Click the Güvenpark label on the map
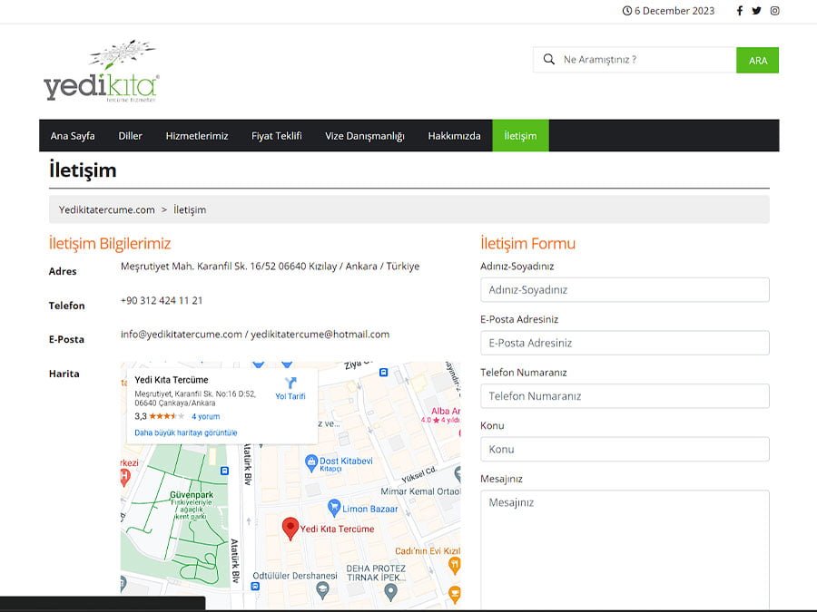Image resolution: width=817 pixels, height=612 pixels. coord(192,494)
